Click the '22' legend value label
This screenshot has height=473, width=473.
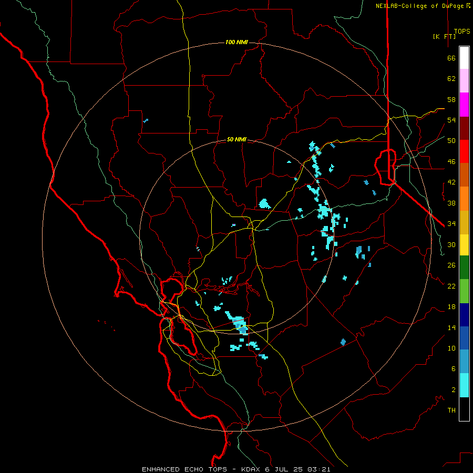(451, 286)
